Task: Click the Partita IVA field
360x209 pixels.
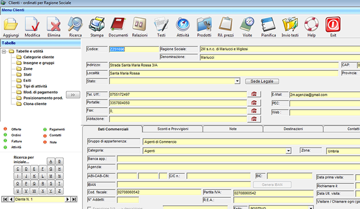Action: point(273,193)
